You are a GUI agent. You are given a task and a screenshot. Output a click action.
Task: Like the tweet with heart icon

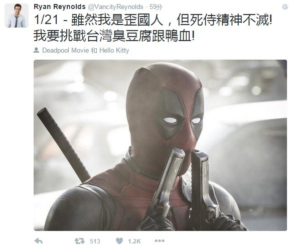[119, 241]
